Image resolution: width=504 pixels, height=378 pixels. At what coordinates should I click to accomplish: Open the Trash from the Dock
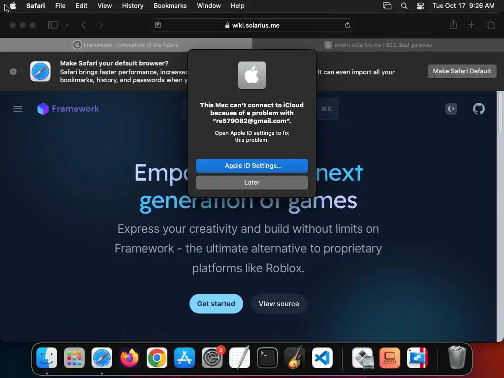[x=457, y=357]
